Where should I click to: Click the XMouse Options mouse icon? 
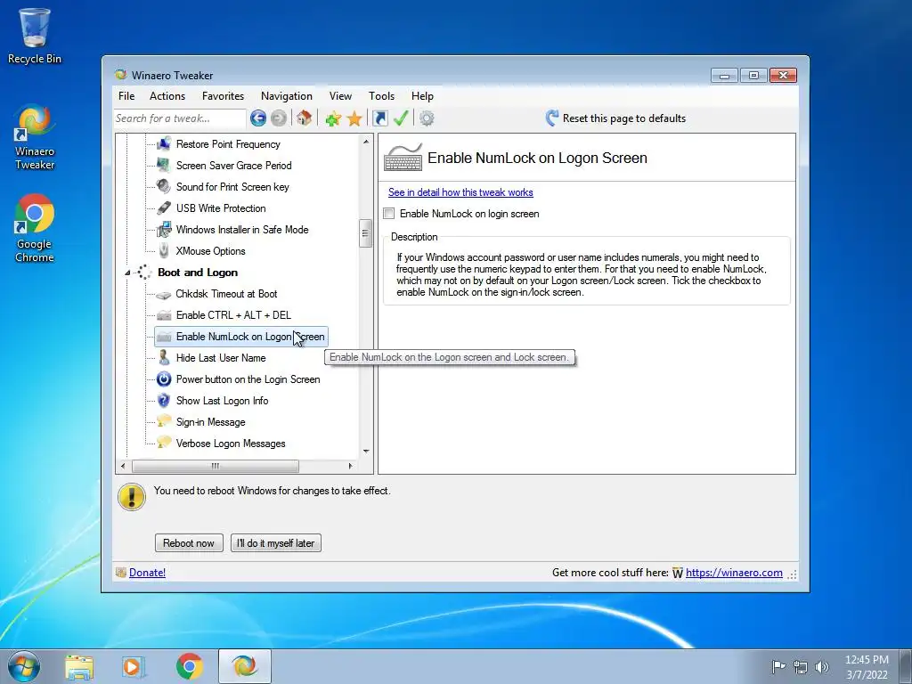164,250
